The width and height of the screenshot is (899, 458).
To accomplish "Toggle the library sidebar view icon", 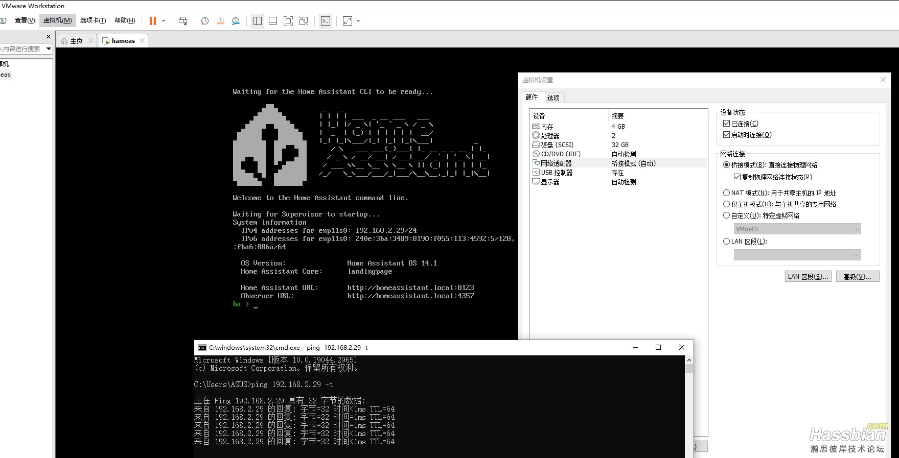I will click(258, 21).
